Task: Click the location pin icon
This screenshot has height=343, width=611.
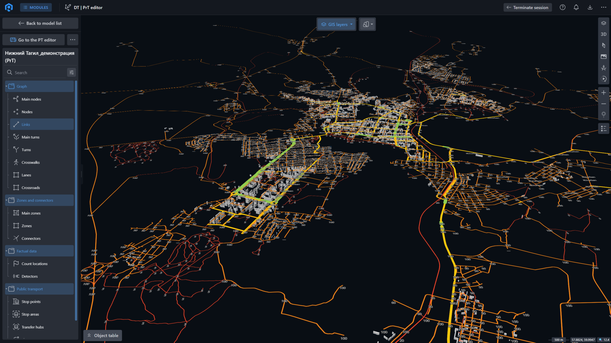Action: coord(604,115)
